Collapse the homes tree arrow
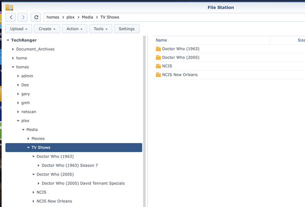The height and width of the screenshot is (207, 305). [x=13, y=67]
